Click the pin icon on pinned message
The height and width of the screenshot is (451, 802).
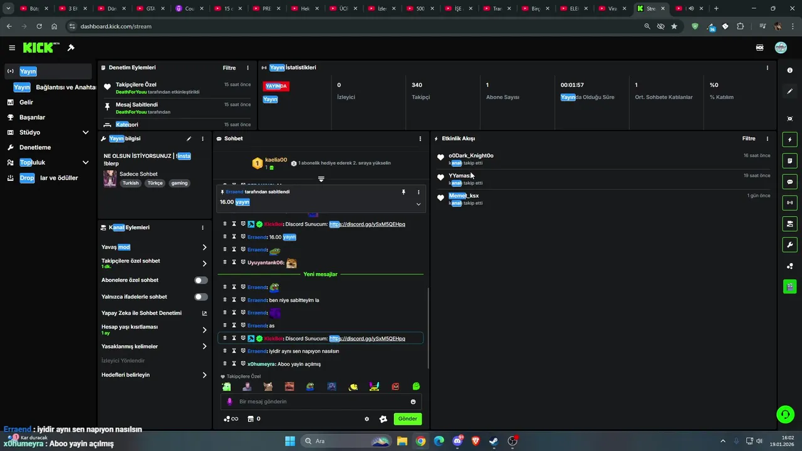[404, 192]
